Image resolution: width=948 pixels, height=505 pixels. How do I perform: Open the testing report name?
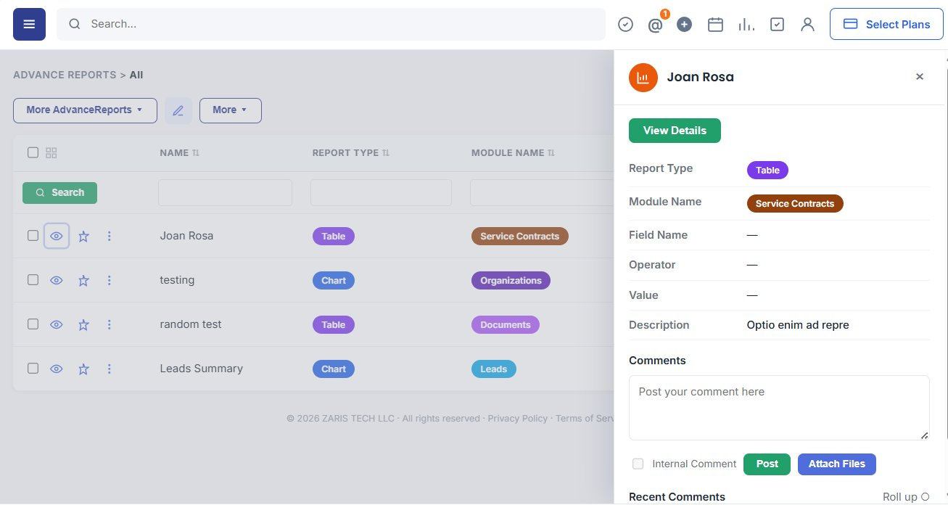tap(177, 280)
